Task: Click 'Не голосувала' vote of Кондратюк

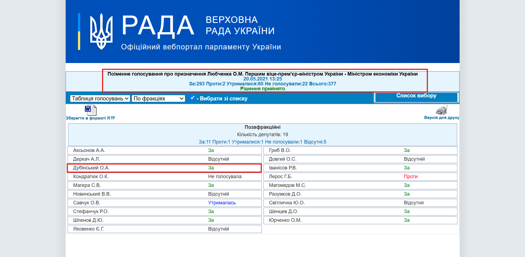Action: pos(225,177)
